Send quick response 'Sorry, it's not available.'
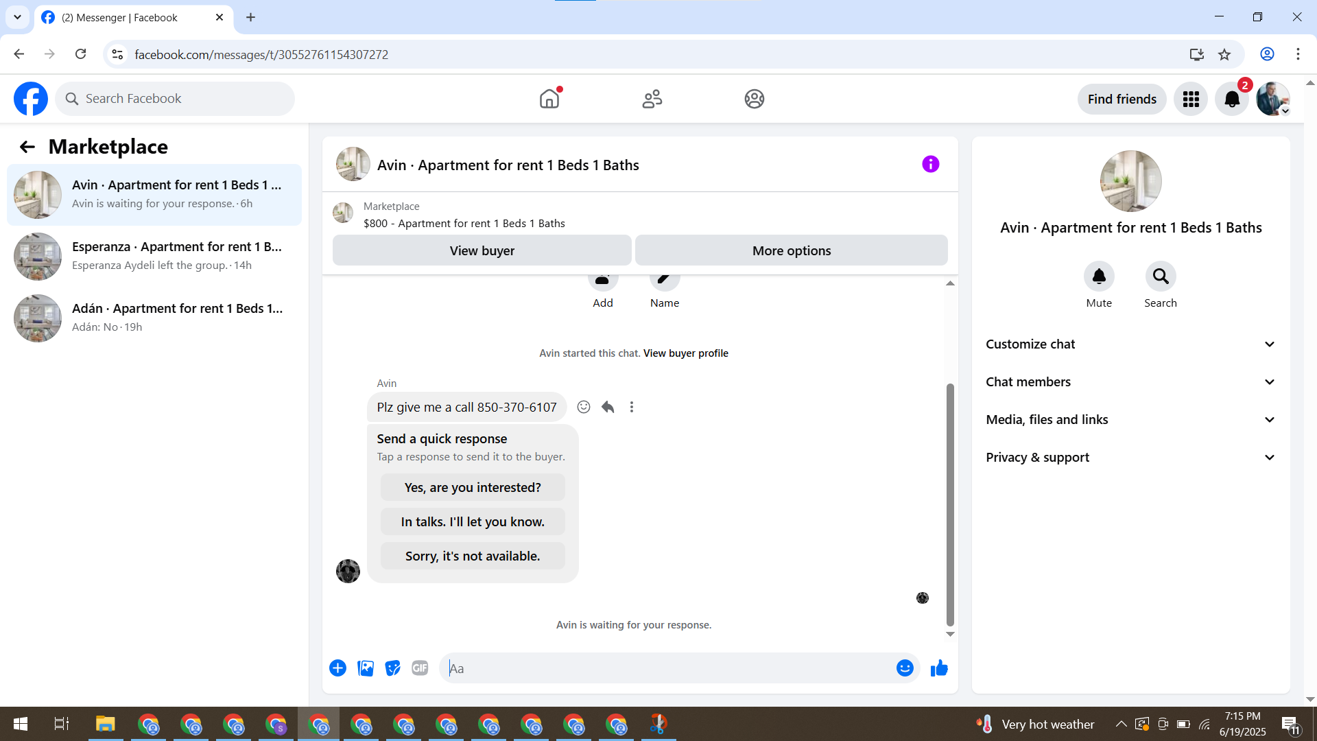The width and height of the screenshot is (1317, 741). (473, 556)
